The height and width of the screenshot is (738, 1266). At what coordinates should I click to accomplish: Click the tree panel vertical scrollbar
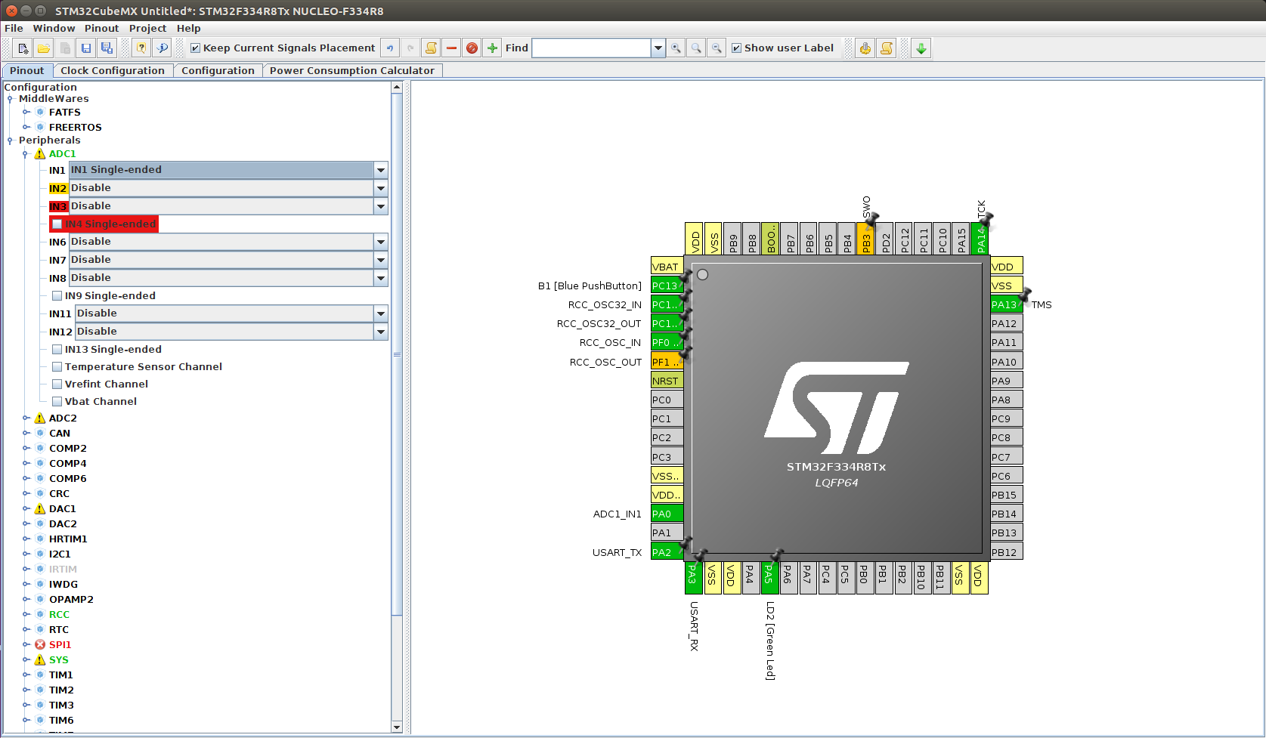pos(397,355)
